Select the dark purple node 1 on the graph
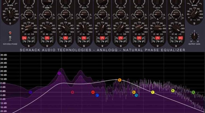 coord(30,92)
